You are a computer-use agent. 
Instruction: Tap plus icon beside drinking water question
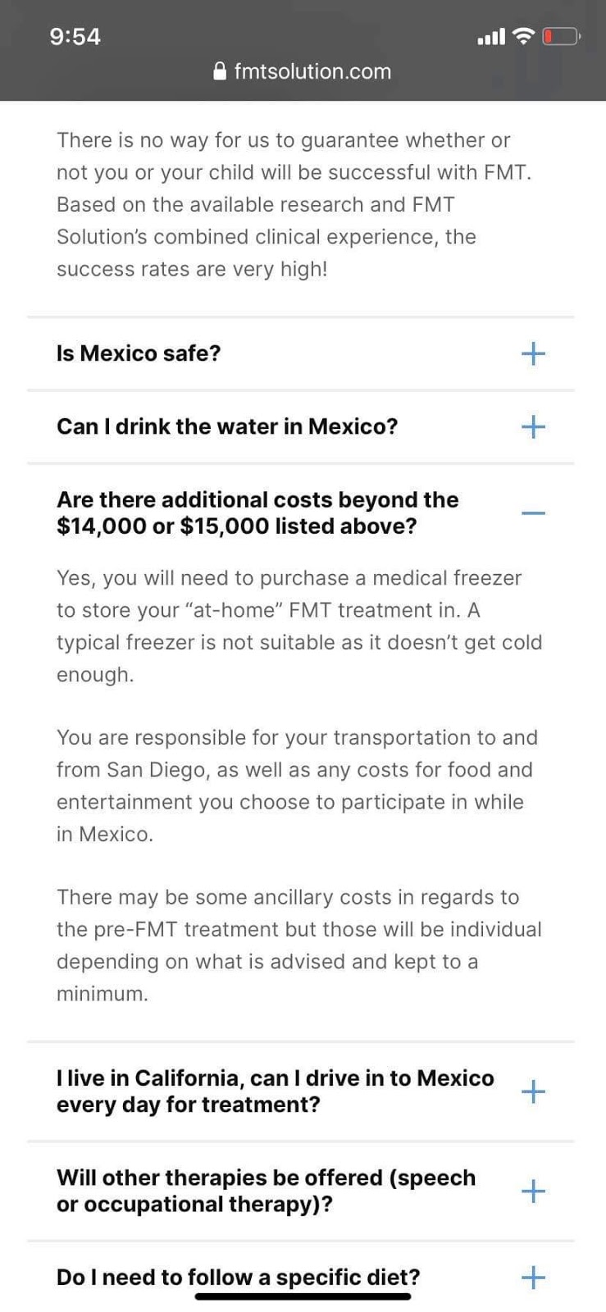pyautogui.click(x=533, y=426)
